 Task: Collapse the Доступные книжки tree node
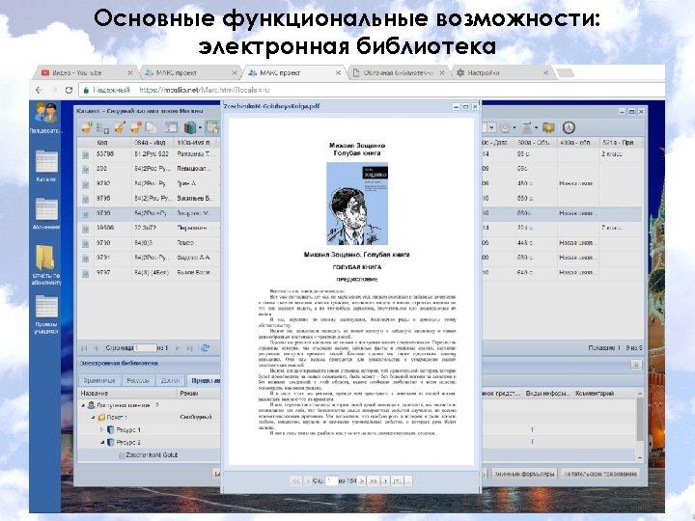click(83, 405)
